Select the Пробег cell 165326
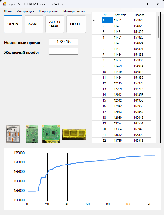 coord(142,135)
